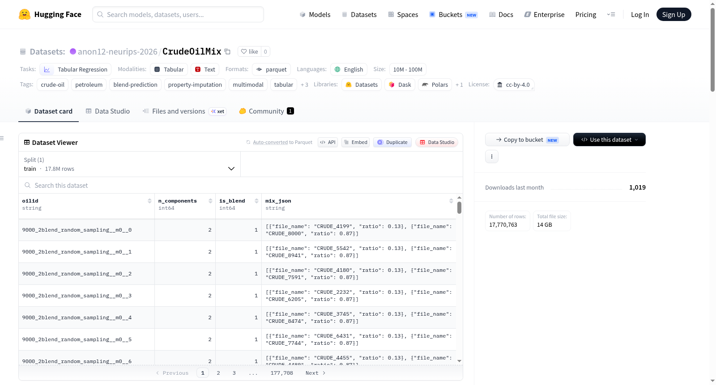Image resolution: width=716 pixels, height=385 pixels.
Task: Click the Tabular Regression task icon
Action: coord(47,69)
